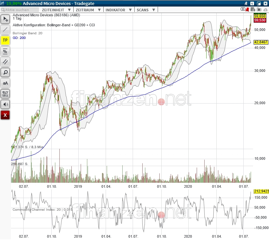The image size is (269, 240).
Task: Click the 1 Tag timeframe label
Action: tap(17, 19)
